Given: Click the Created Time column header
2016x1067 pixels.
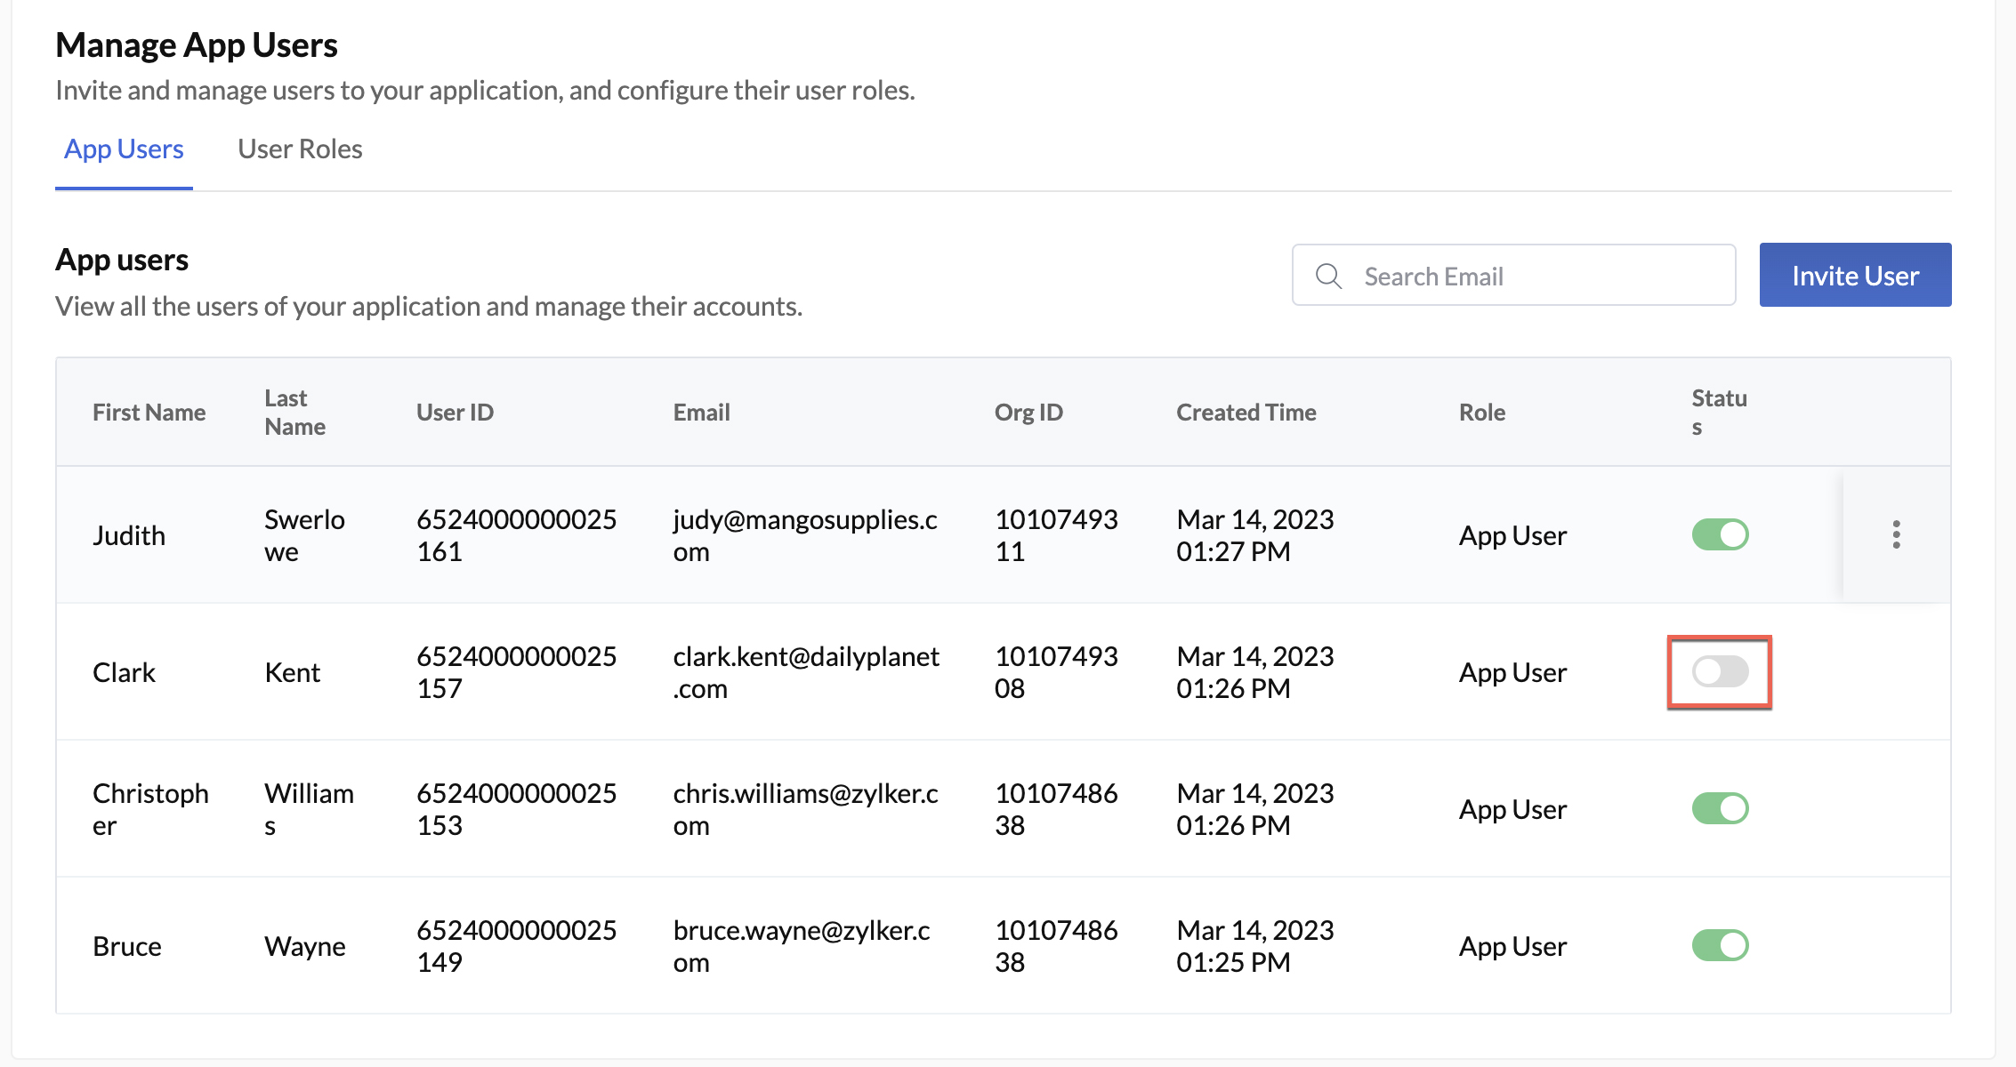Looking at the screenshot, I should tap(1246, 412).
